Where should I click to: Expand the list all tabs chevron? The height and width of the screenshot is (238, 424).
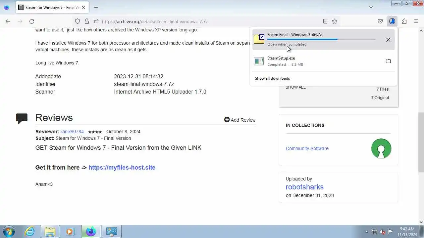(x=371, y=7)
